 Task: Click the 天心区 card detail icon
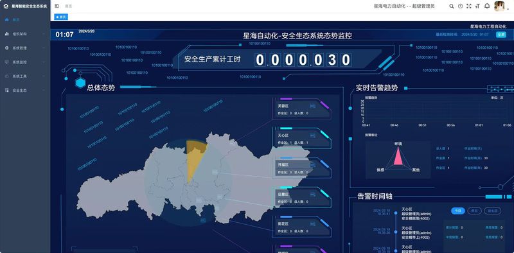coord(312,135)
